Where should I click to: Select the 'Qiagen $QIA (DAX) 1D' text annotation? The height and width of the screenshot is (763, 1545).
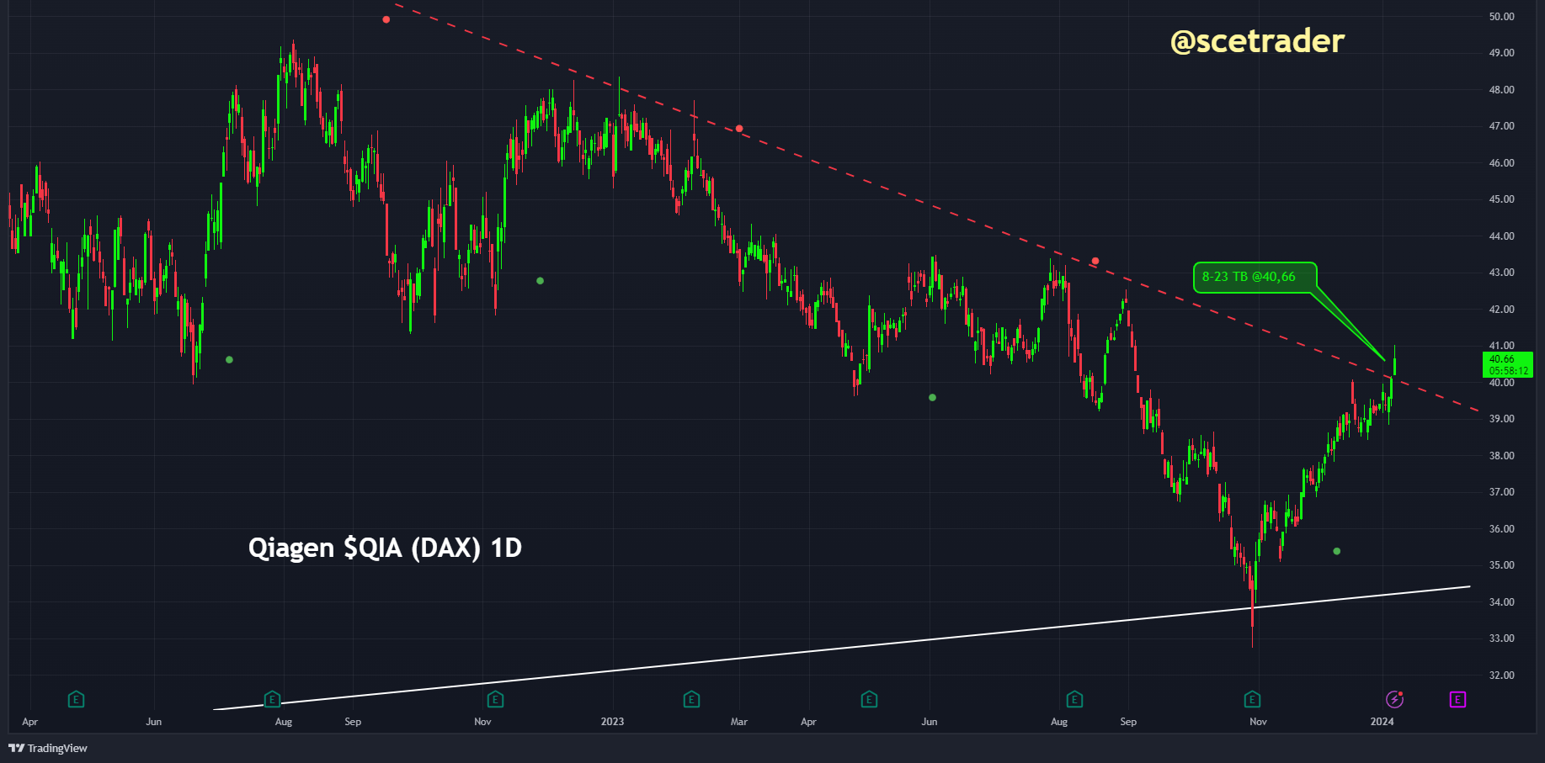click(385, 548)
